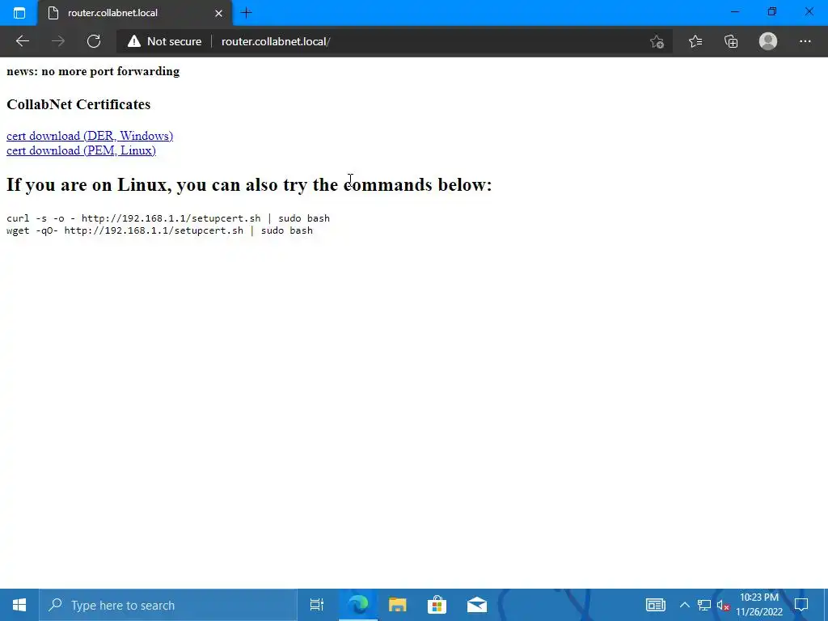The width and height of the screenshot is (828, 621).
Task: View the Not secure site warning
Action: click(165, 41)
